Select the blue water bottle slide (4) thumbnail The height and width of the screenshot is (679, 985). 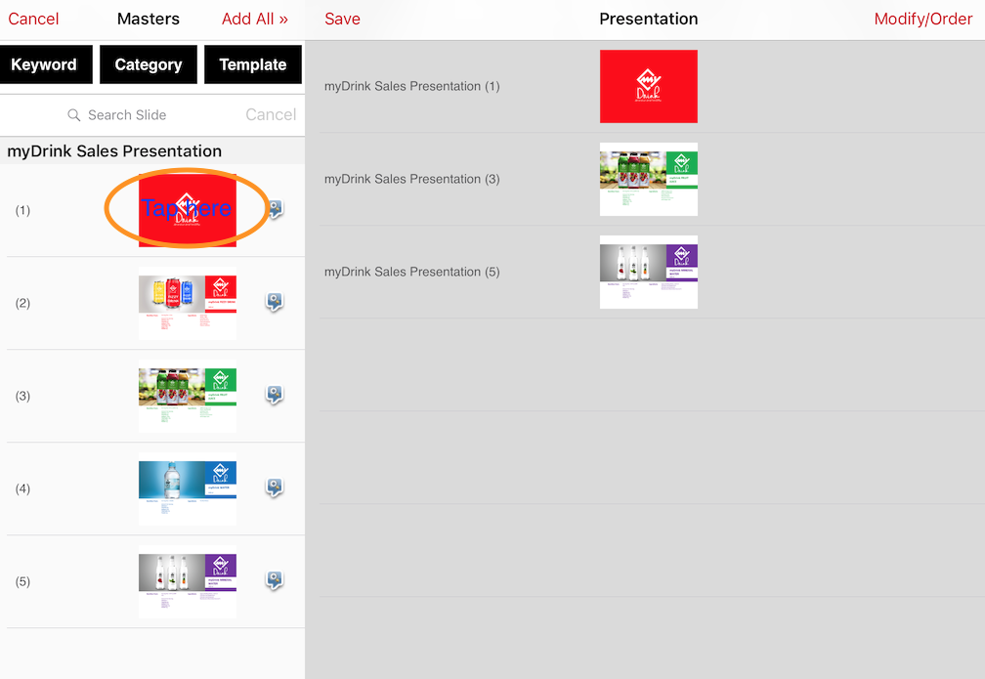(188, 488)
